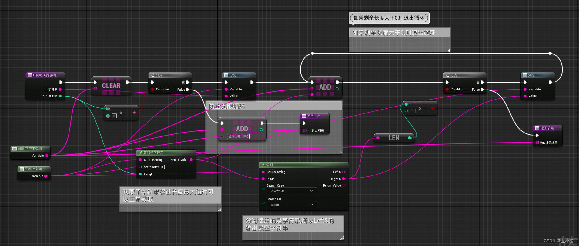Viewport: 579px width, 246px height.
Task: Click the Return Value pin on 获取子字符串
Action: click(x=191, y=160)
